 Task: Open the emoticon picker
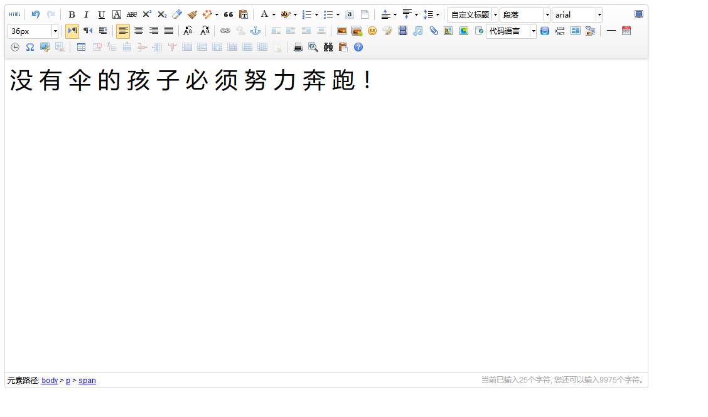tap(372, 31)
